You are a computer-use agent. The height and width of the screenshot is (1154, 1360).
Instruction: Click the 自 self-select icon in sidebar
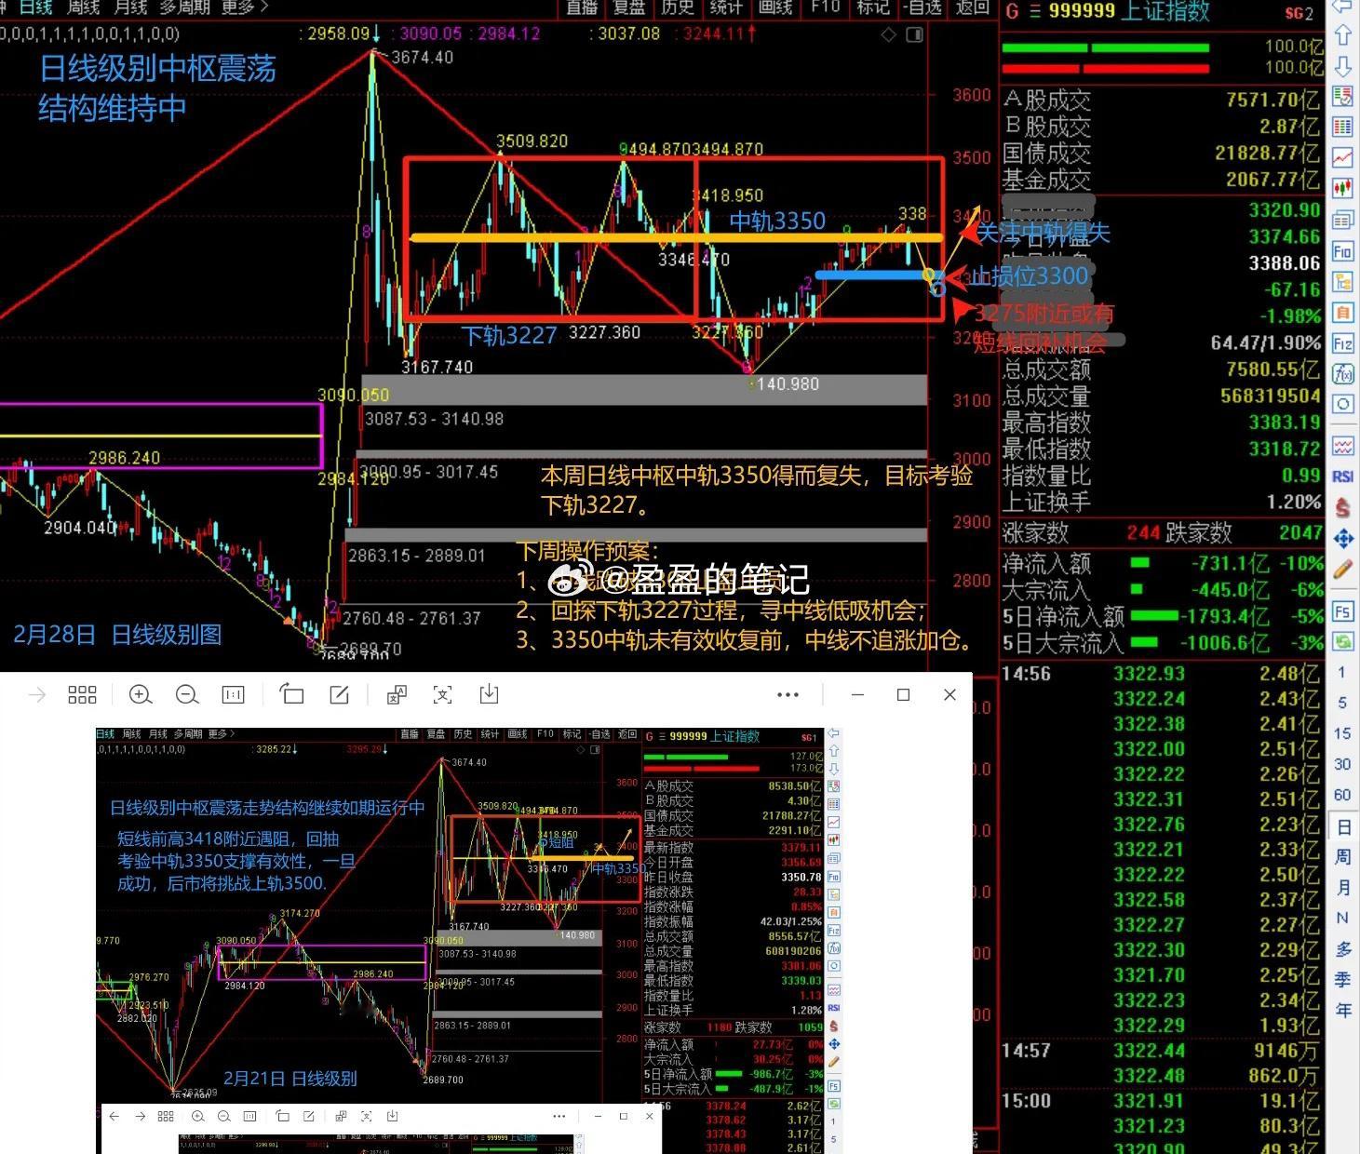point(1342,313)
